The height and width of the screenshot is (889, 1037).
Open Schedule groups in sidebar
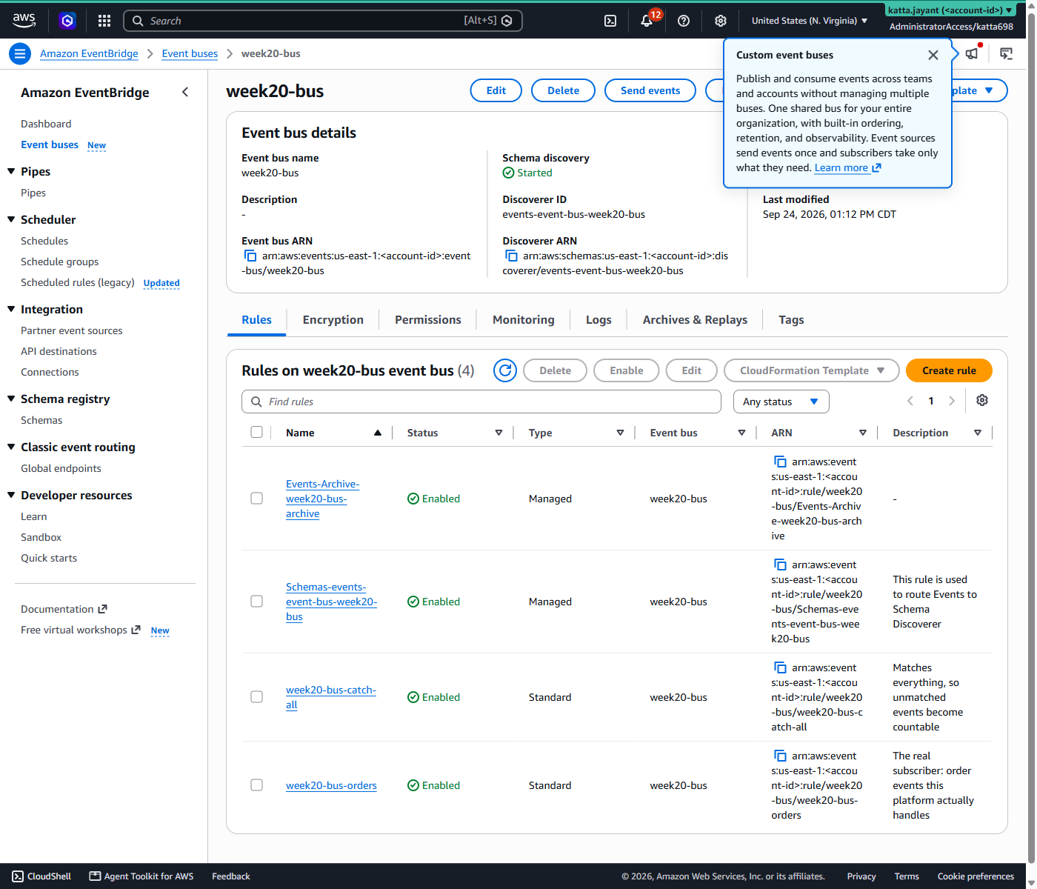[x=59, y=262]
